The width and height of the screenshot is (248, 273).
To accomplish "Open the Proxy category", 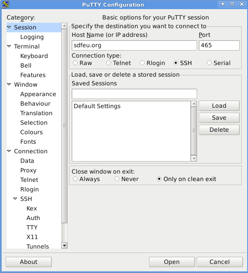I will tap(28, 170).
